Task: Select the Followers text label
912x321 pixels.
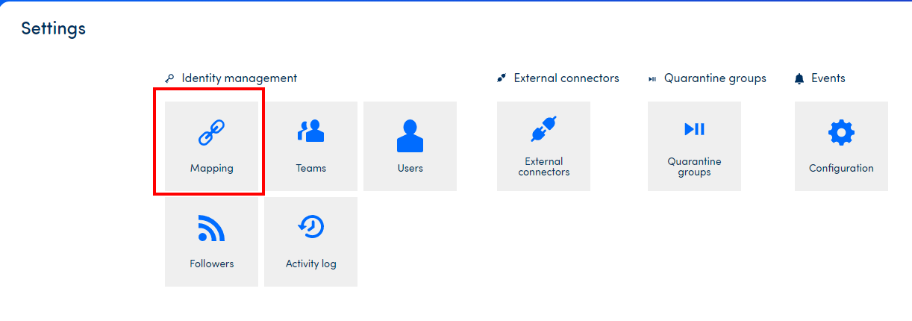Action: [x=211, y=264]
